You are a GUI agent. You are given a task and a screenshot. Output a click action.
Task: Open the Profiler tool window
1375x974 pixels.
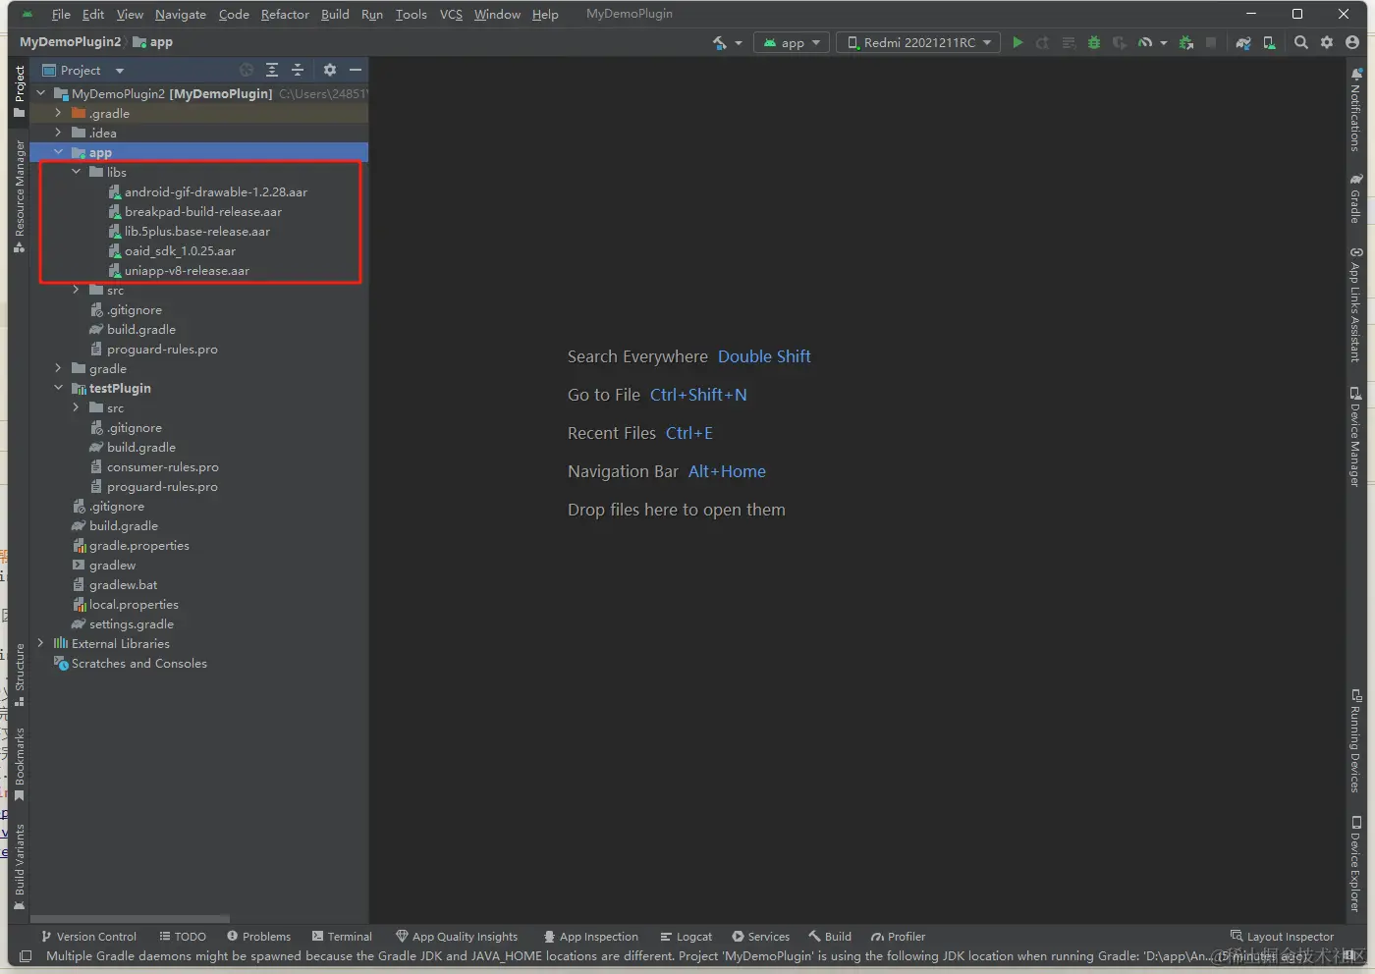tap(898, 937)
